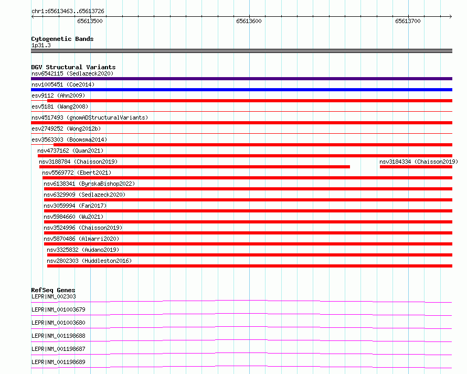
Task: Click the 65613500 ruler position label
Action: click(x=90, y=21)
